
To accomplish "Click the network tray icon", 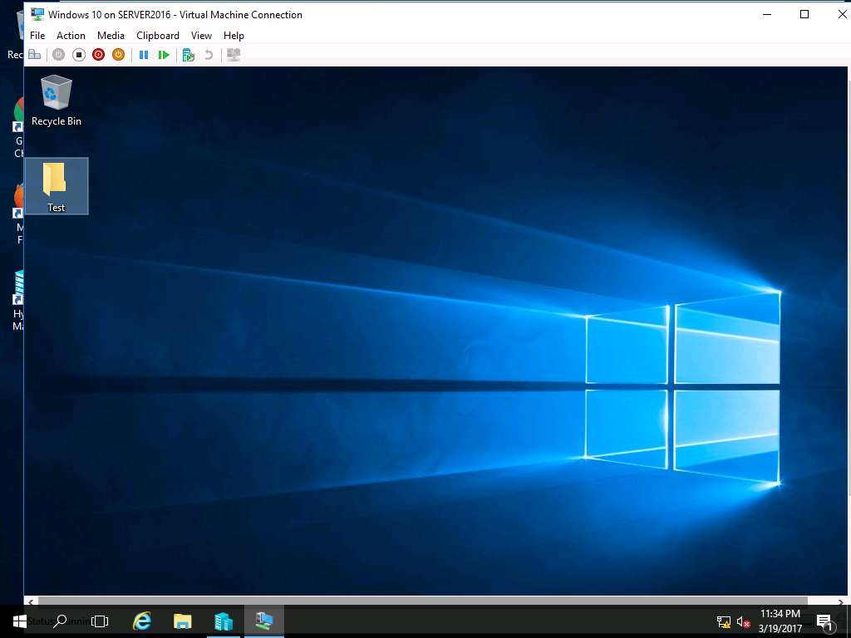I will click(724, 622).
